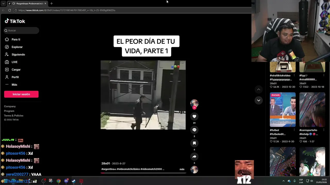Open Dota 2 from the taskbar

(x=81, y=181)
